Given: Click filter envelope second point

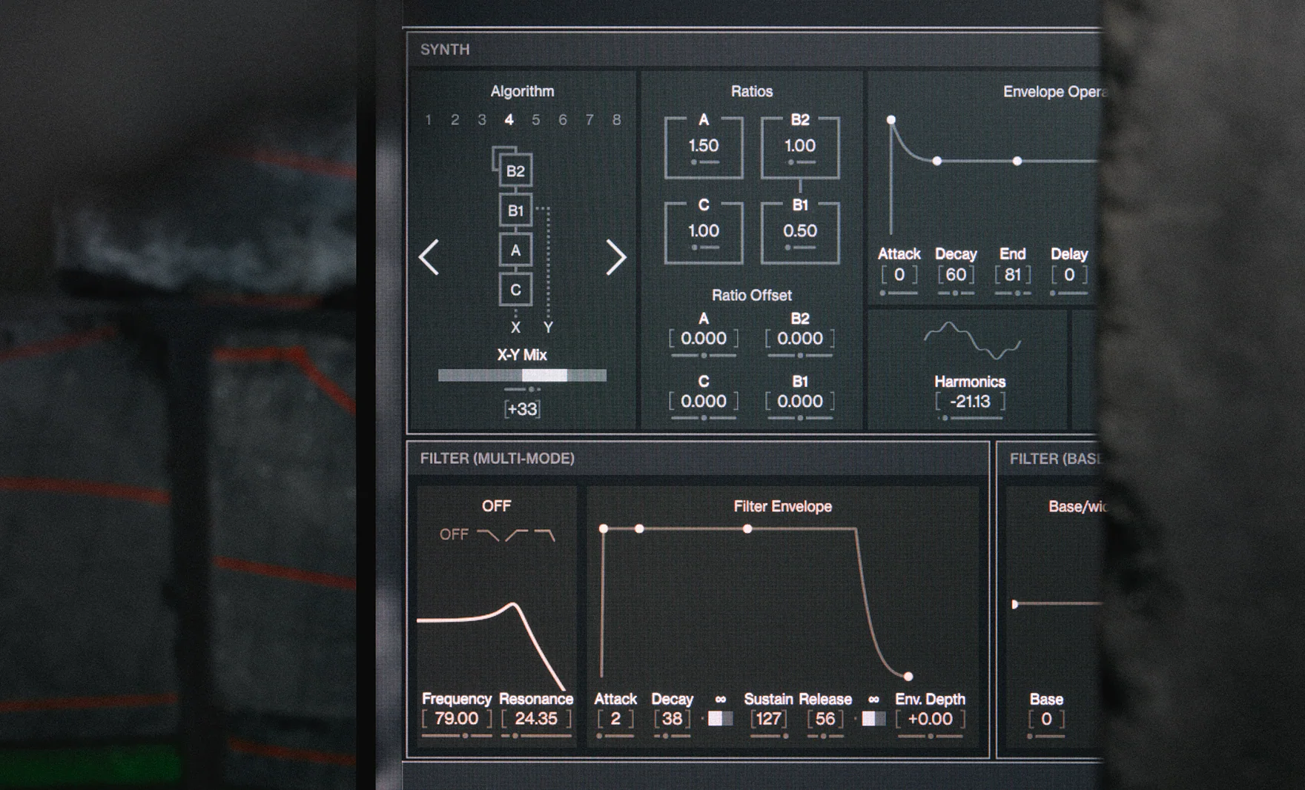Looking at the screenshot, I should [639, 528].
